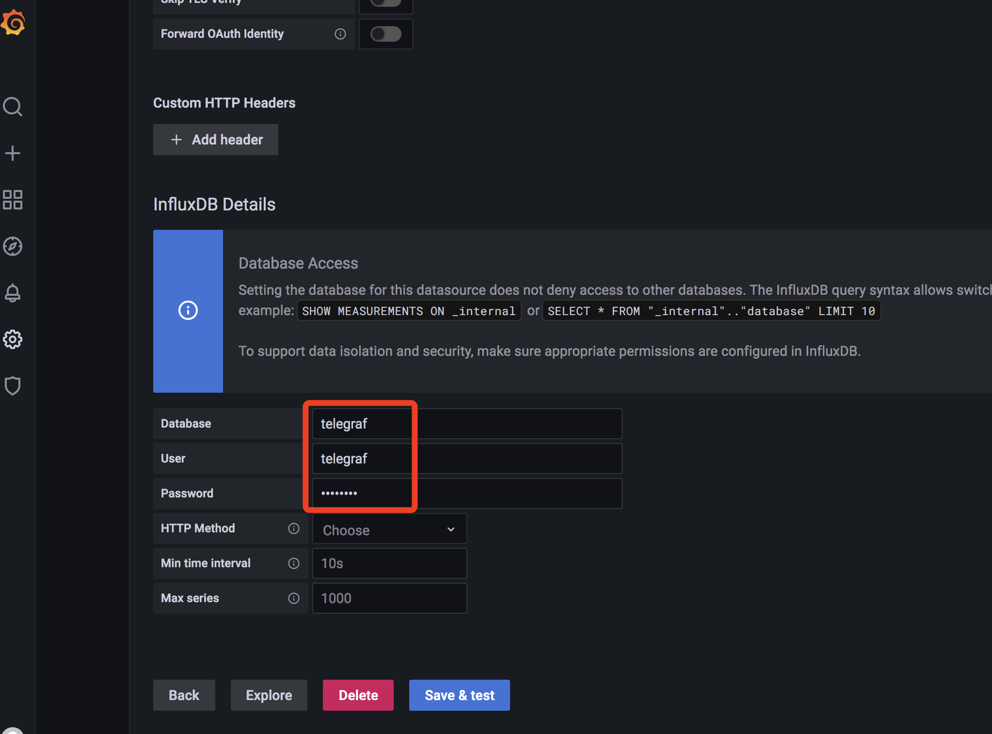992x734 pixels.
Task: Open the Explore compass icon
Action: click(x=13, y=246)
